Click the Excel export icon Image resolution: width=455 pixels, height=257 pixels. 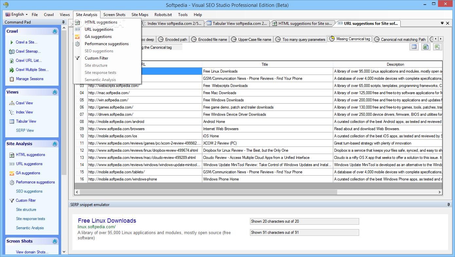tap(425, 47)
